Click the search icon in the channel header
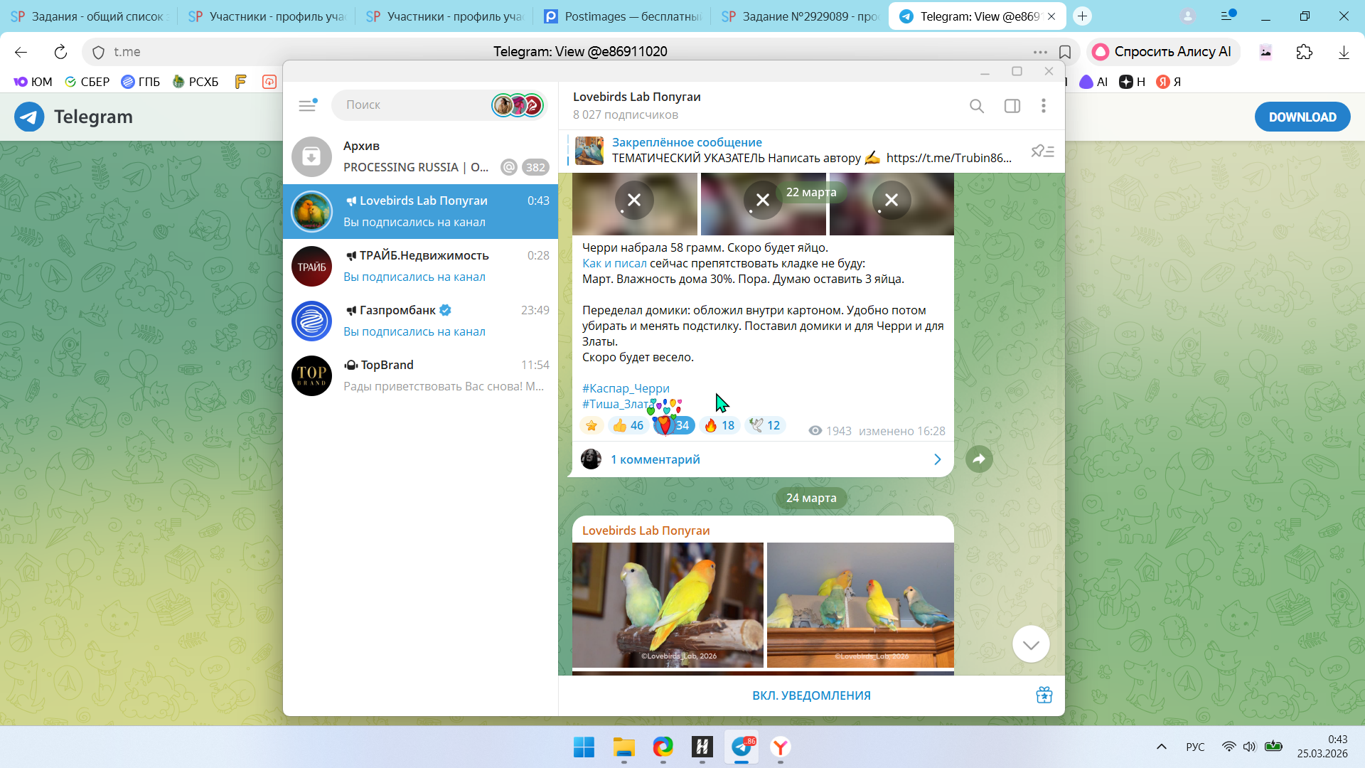This screenshot has height=768, width=1365. pyautogui.click(x=977, y=106)
